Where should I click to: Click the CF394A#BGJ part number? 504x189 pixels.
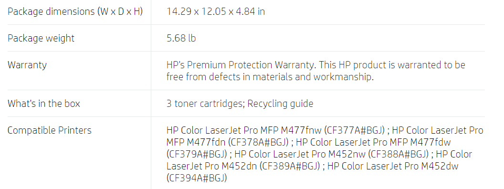coord(197,178)
